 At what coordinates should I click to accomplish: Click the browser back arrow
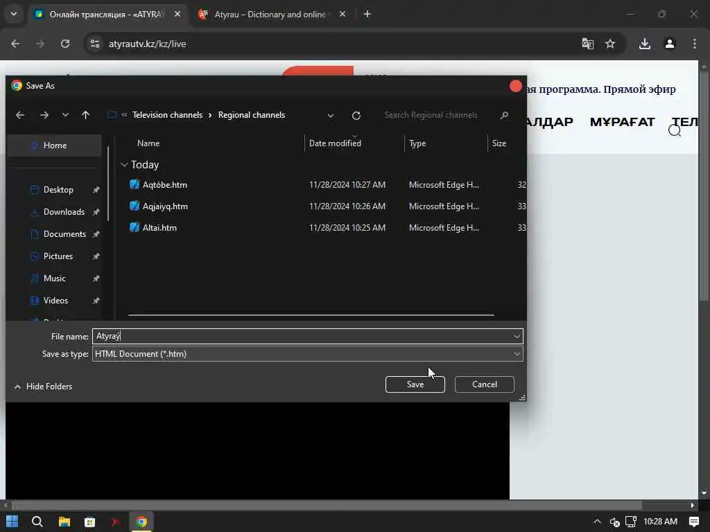point(15,44)
